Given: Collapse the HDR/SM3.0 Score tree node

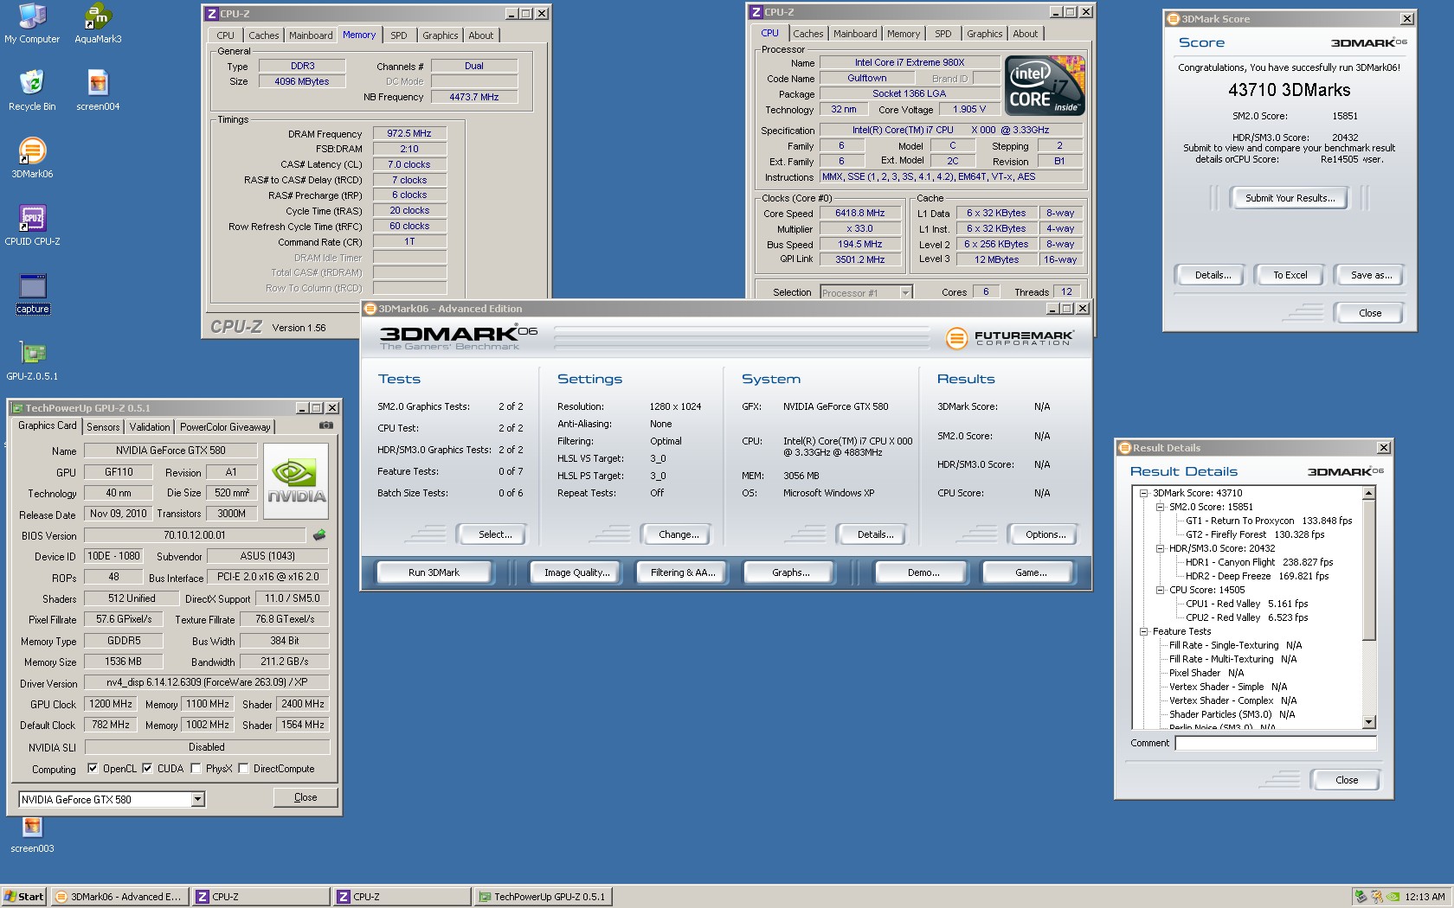Looking at the screenshot, I should tap(1160, 548).
